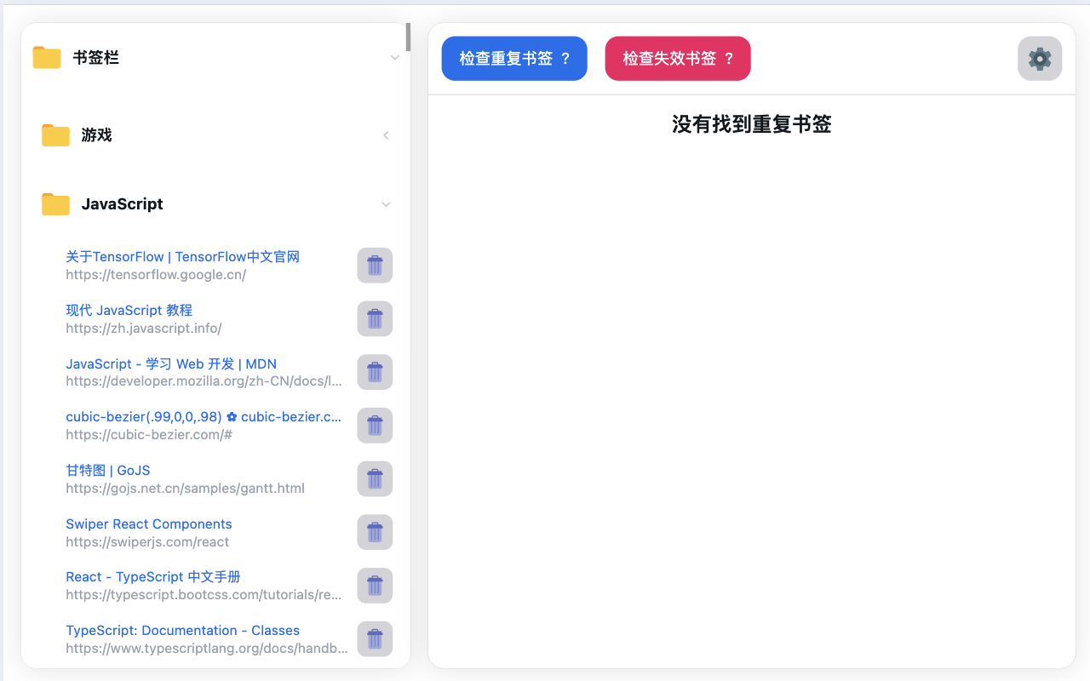Delete the 现代 JavaScript 教程 bookmark

coord(375,318)
